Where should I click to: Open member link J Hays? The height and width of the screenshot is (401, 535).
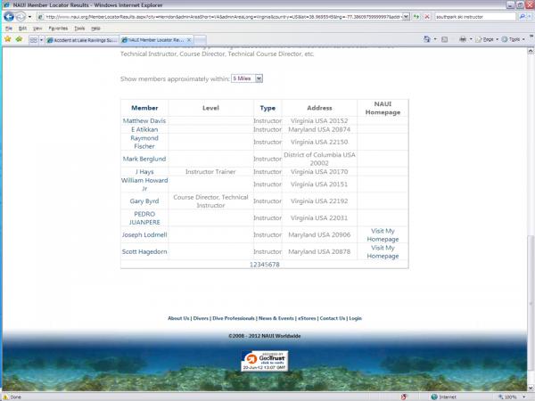pos(144,172)
